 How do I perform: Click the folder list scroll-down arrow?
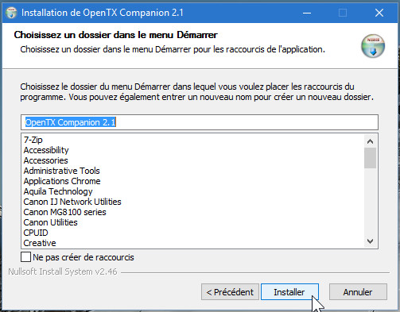370,241
